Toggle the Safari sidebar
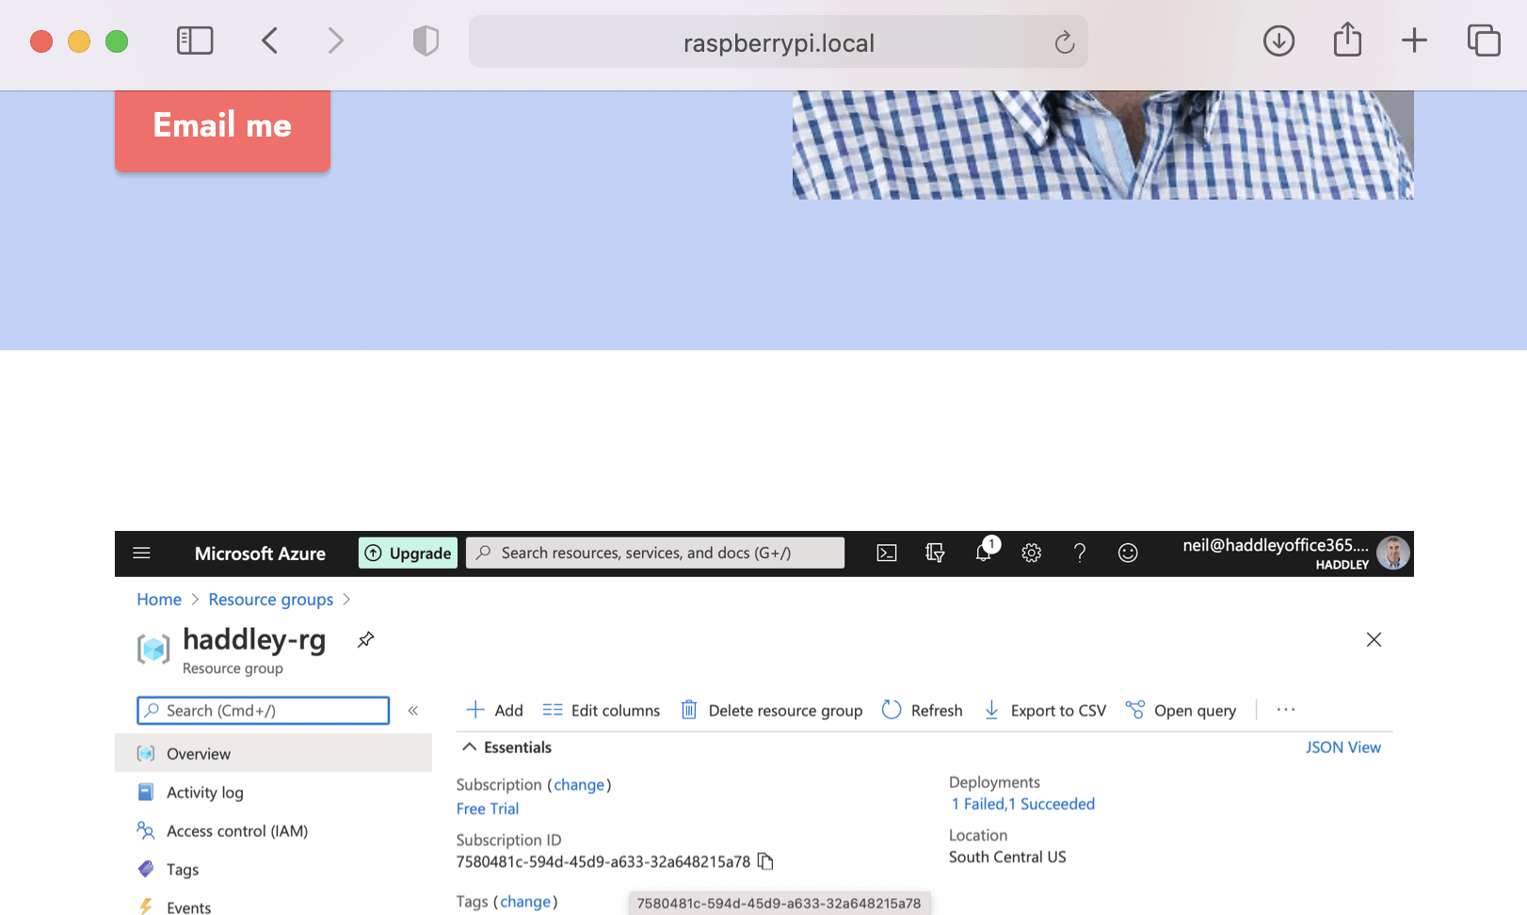 pyautogui.click(x=195, y=40)
